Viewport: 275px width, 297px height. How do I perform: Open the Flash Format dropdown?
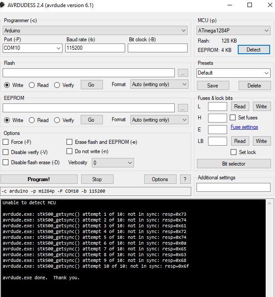click(159, 84)
